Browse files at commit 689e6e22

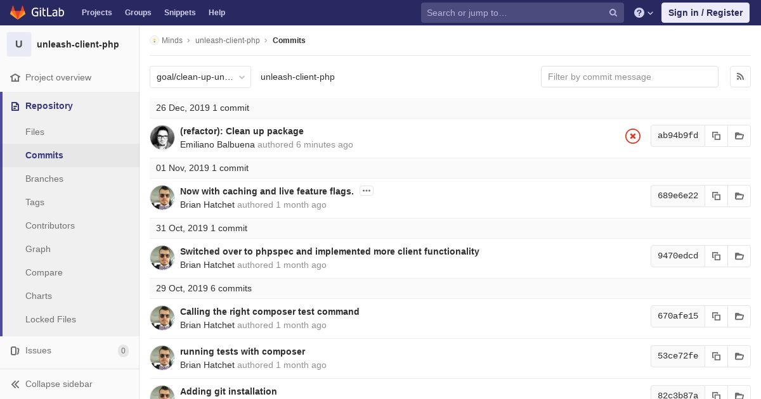(739, 196)
